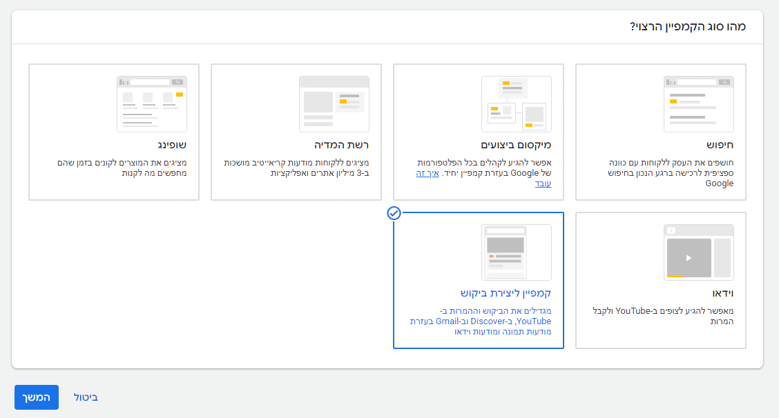Click the feed ad illustration on the Demand Gen card
779x418 pixels.
pos(516,252)
